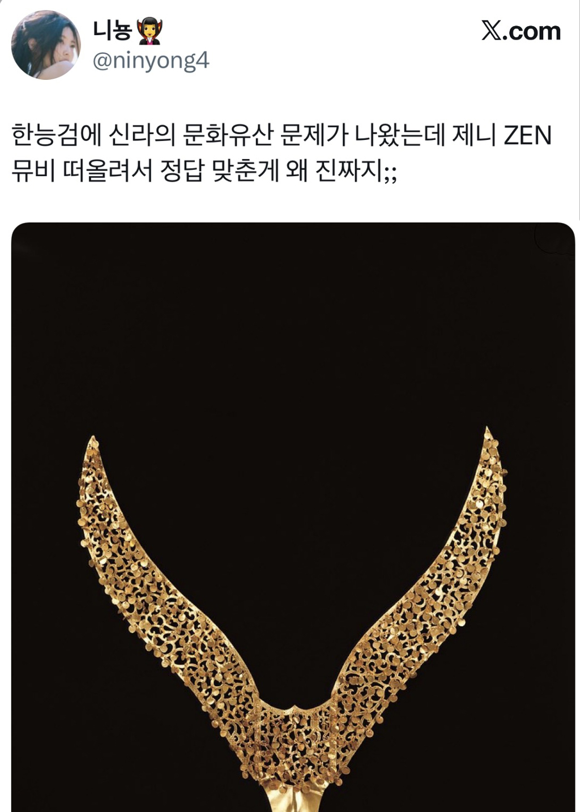Click the tip of left wing
This screenshot has height=812, width=580.
[x=93, y=447]
